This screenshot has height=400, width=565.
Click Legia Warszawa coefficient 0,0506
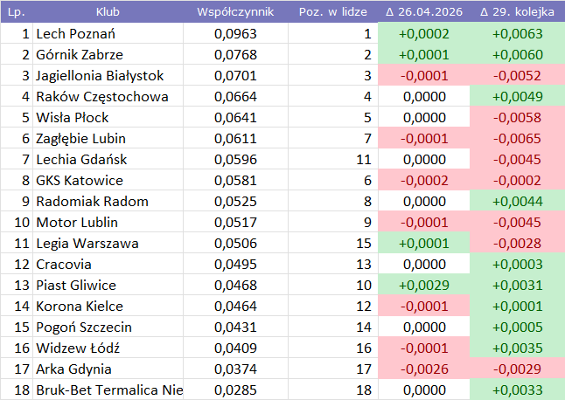(x=235, y=244)
